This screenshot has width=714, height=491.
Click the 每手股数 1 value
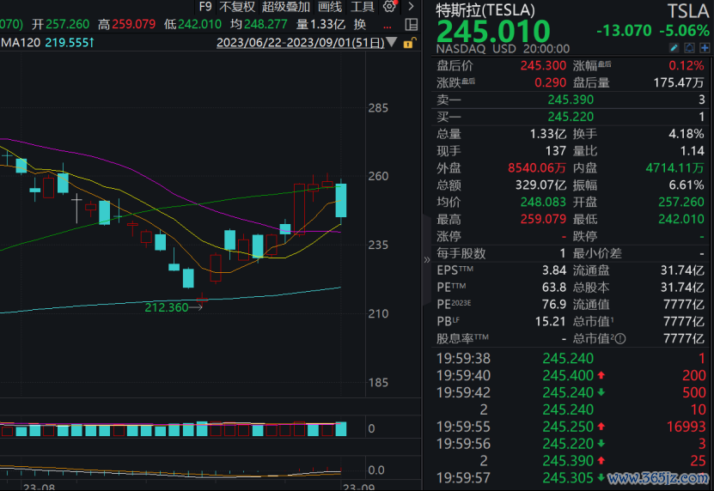click(x=563, y=253)
